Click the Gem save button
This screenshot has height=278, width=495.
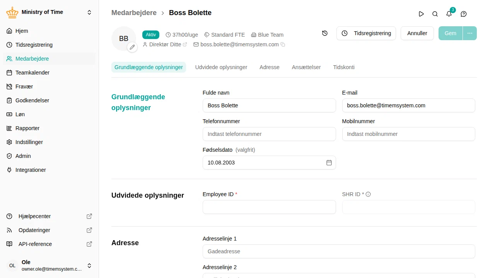pyautogui.click(x=451, y=33)
